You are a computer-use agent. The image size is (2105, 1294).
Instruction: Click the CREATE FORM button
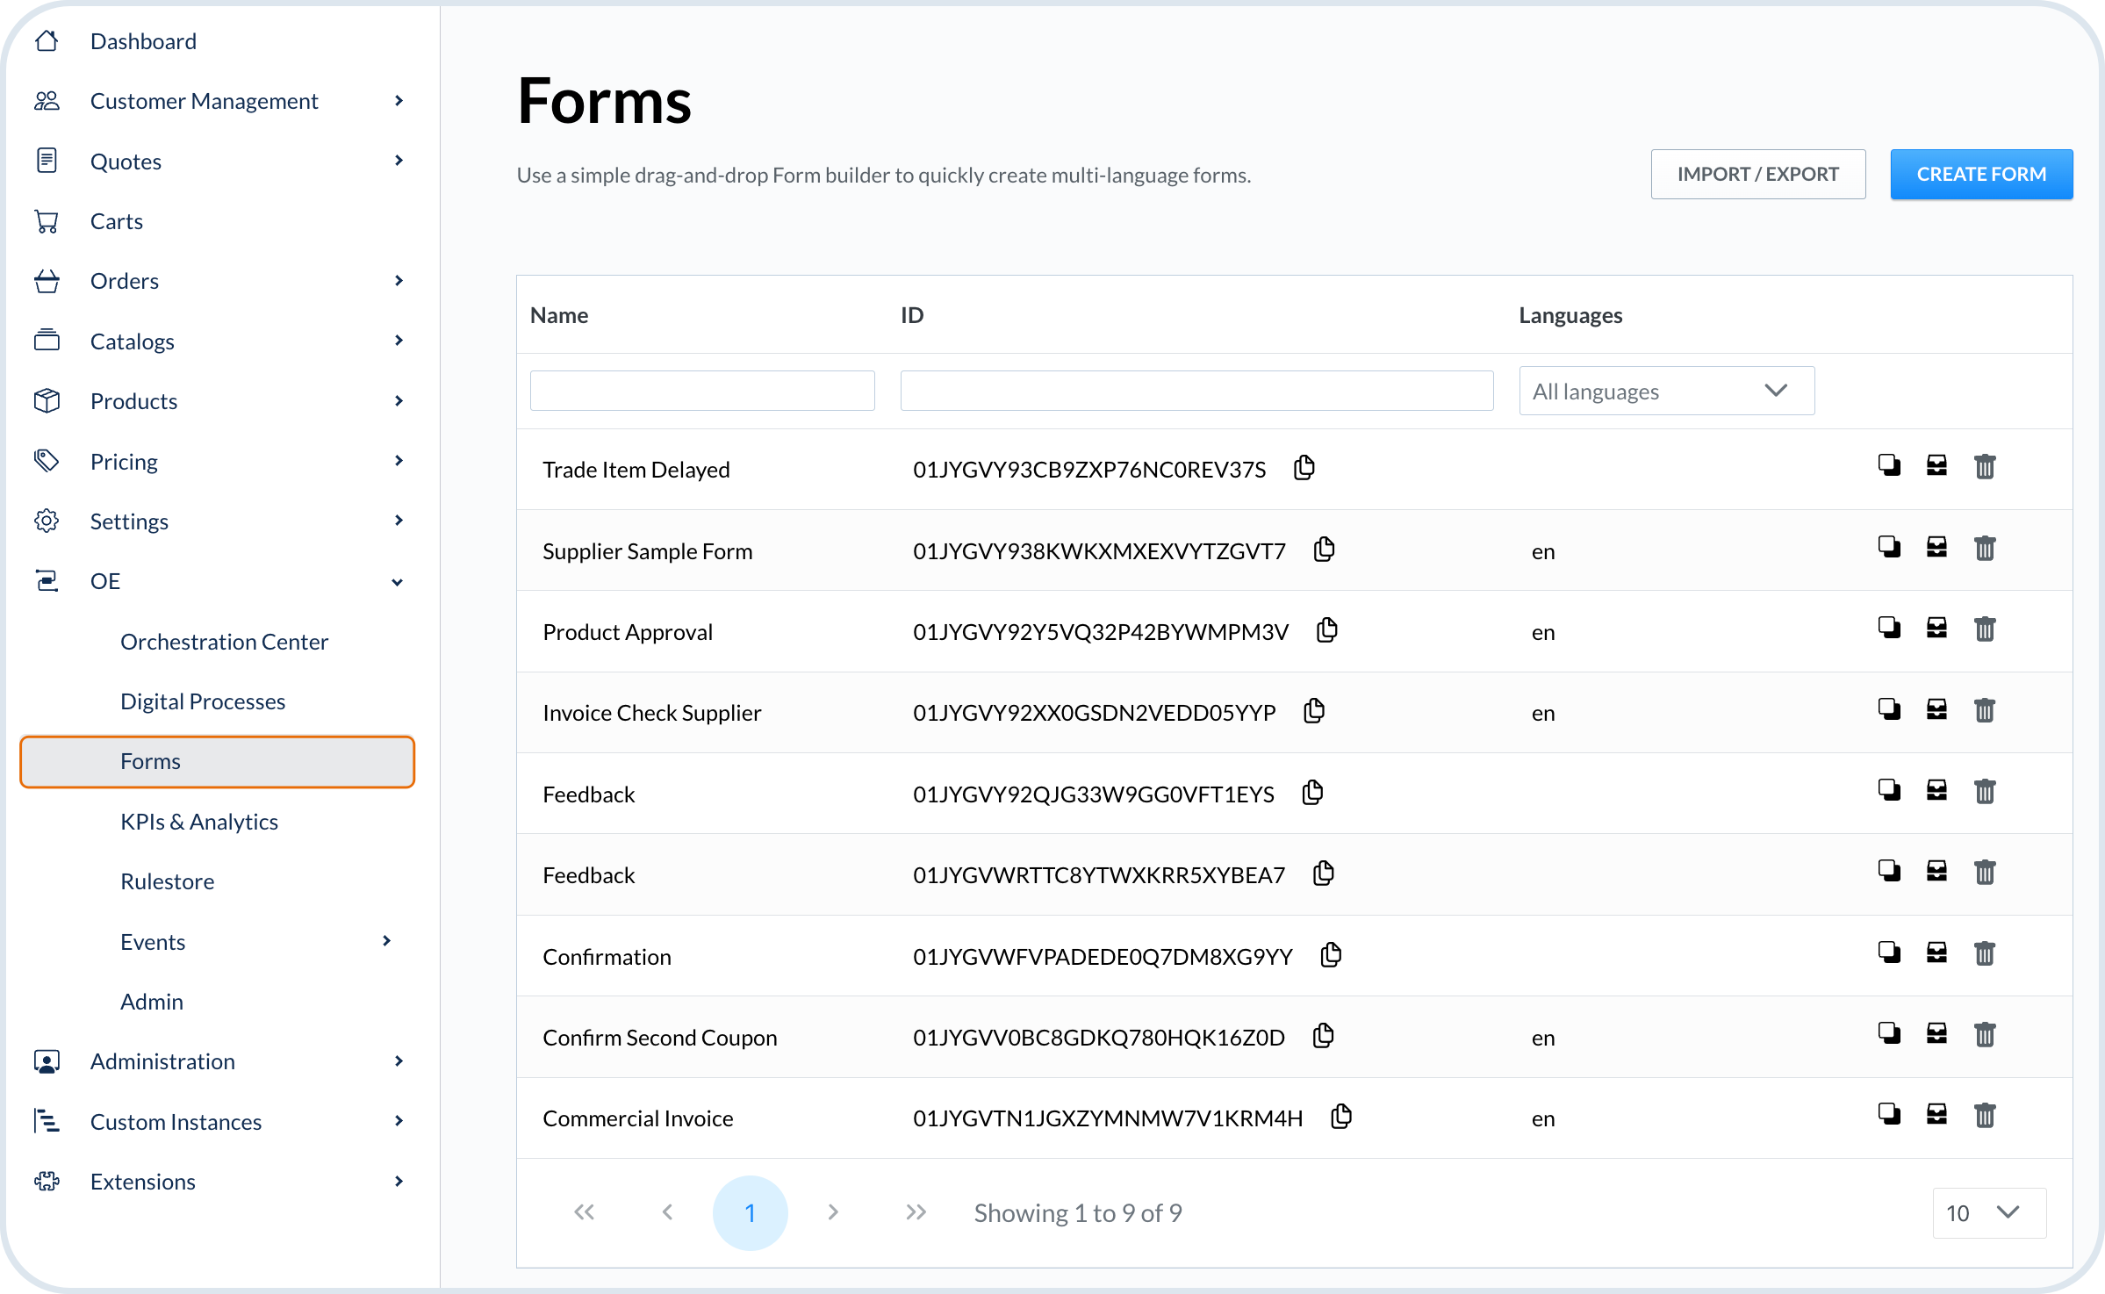[x=1980, y=175]
